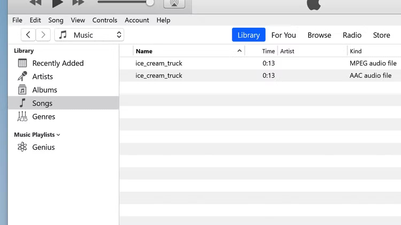
Task: Collapse the Music Playlists section
Action: tap(58, 135)
